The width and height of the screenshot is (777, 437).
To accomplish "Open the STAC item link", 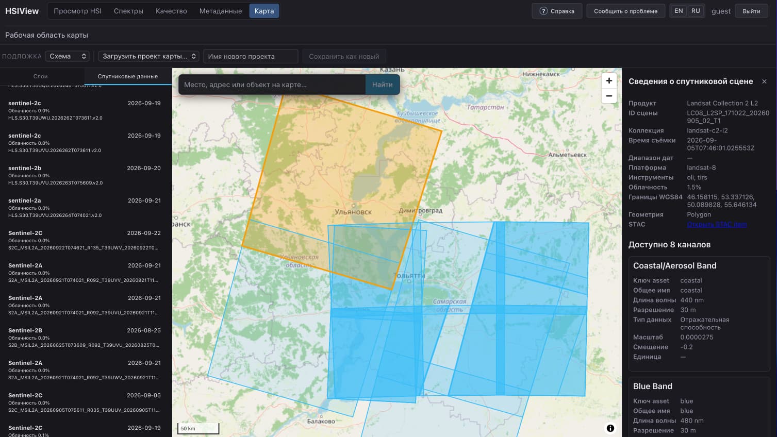I will (717, 224).
